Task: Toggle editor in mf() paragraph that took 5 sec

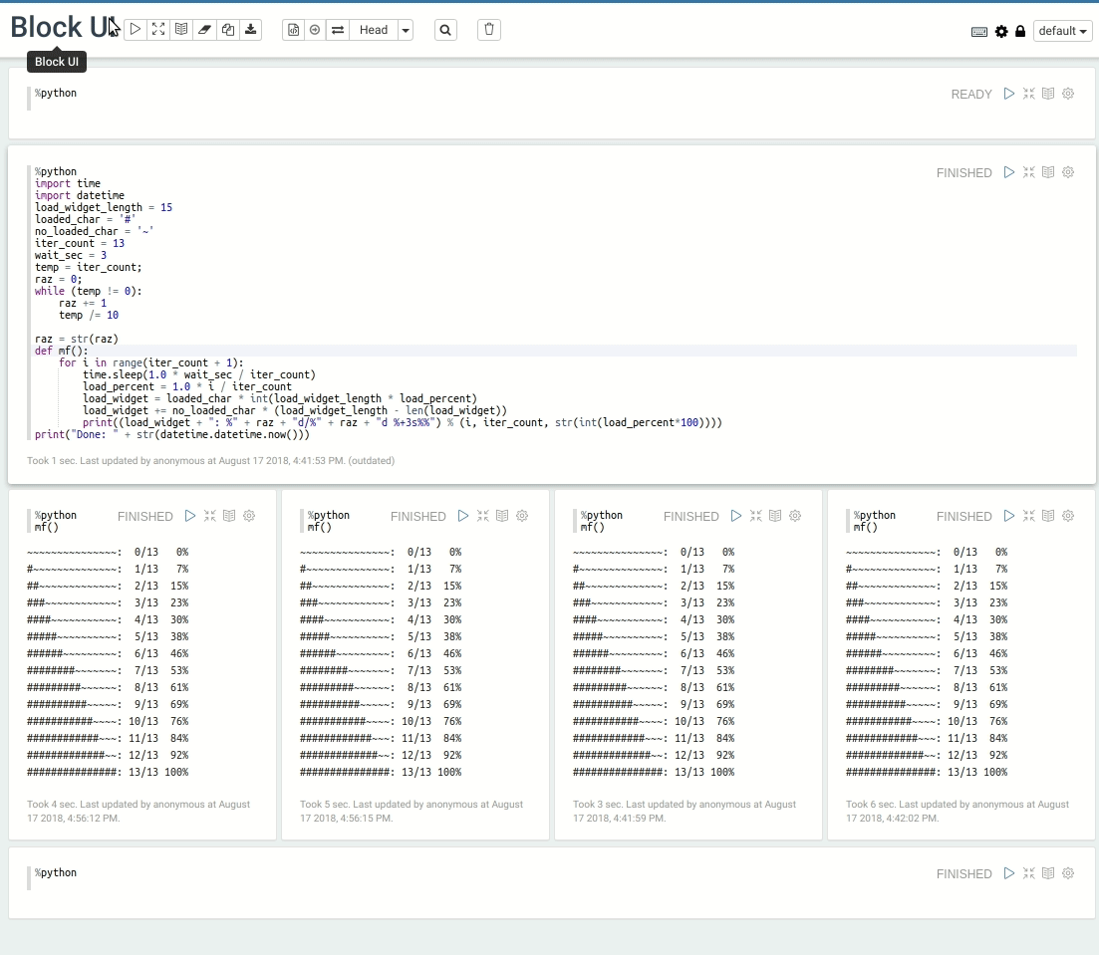Action: [483, 516]
